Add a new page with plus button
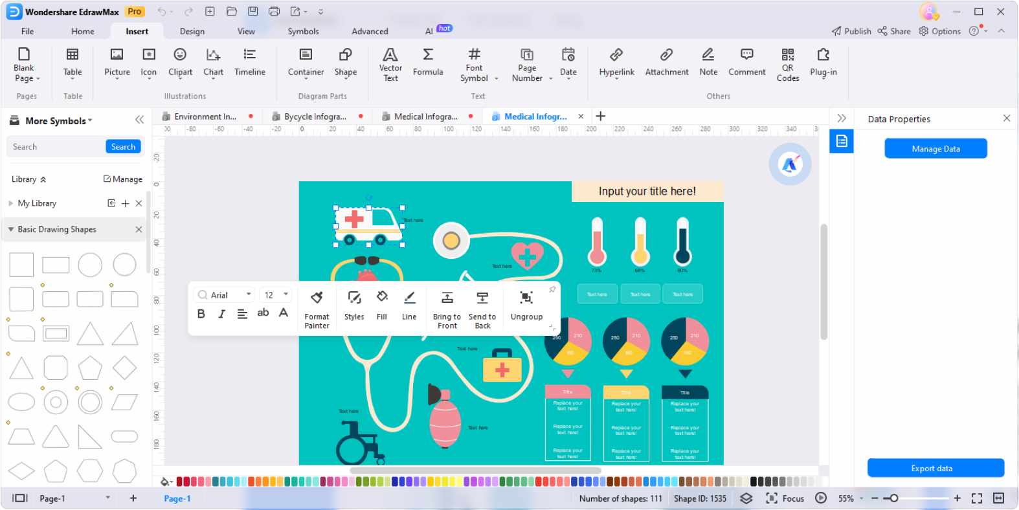Viewport: 1019px width, 510px height. coord(133,498)
